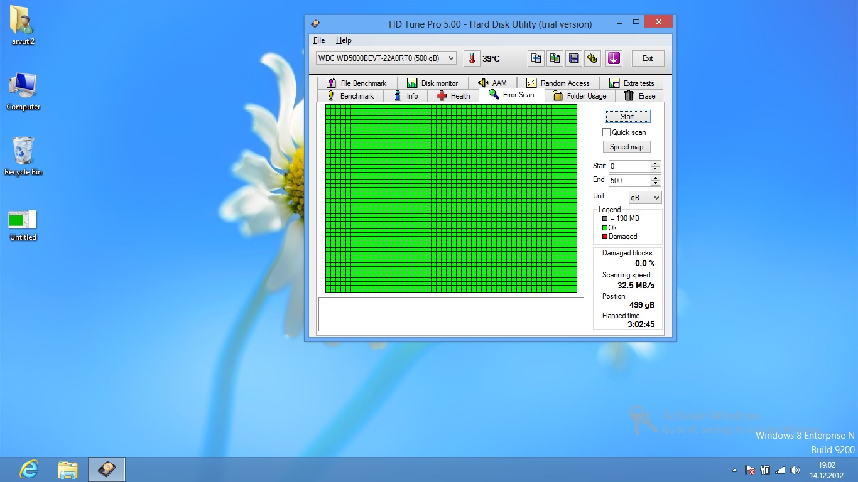Viewport: 858px width, 482px height.
Task: Click the 0.0 % damaged blocks value
Action: click(644, 264)
